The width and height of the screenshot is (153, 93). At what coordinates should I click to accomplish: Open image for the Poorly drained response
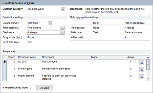(141, 77)
